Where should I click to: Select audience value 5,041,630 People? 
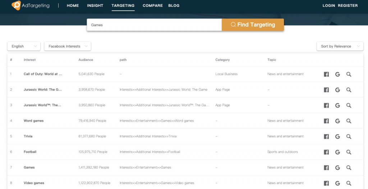pos(92,74)
